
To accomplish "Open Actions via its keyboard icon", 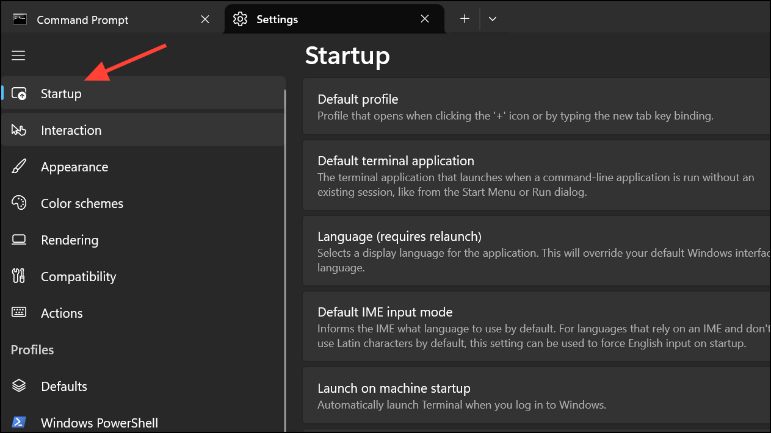I will tap(19, 313).
